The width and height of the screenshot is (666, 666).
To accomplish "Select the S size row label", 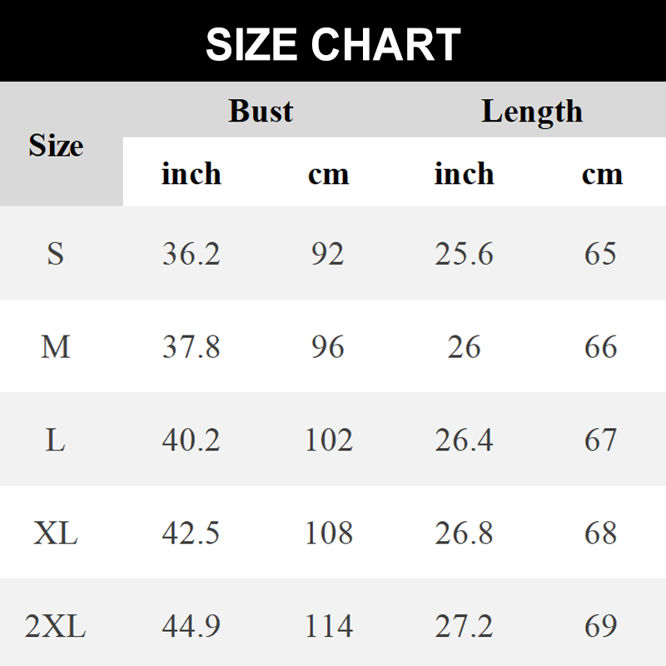I will click(x=55, y=254).
